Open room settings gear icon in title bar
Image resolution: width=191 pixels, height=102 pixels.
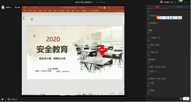(x=172, y=2)
